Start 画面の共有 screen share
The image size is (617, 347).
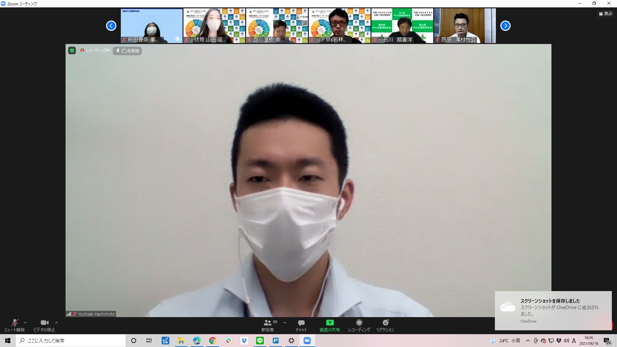pyautogui.click(x=330, y=325)
